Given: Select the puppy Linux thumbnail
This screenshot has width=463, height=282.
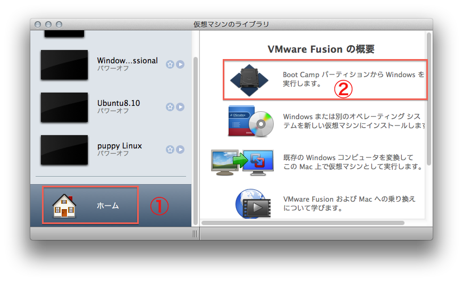Looking at the screenshot, I should coord(64,150).
